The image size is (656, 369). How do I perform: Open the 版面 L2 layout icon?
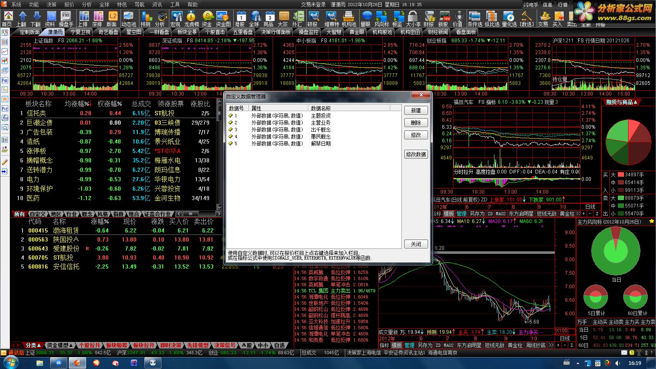[112, 19]
